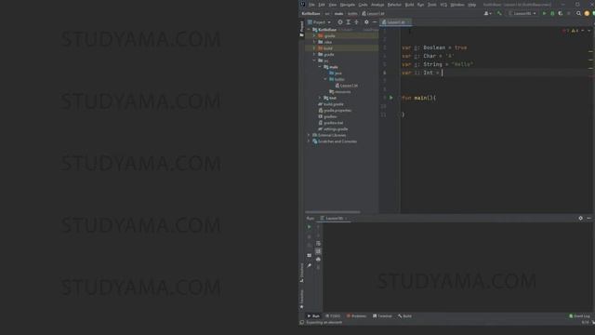595x335 pixels.
Task: Open the Event Log
Action: point(579,316)
